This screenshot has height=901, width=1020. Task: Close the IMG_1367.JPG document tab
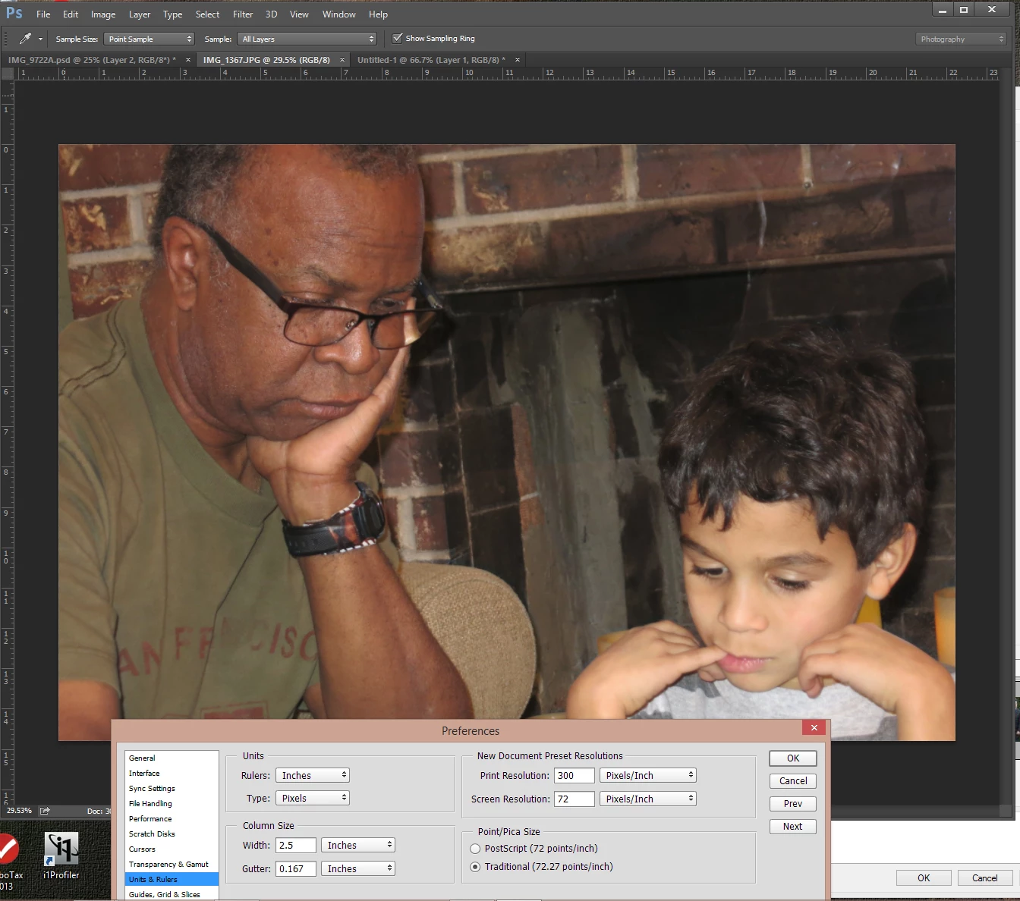tap(342, 60)
